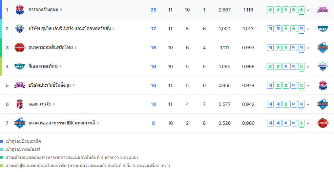
Task: Click Altos team logo in rank 7 row
Action: point(20,123)
